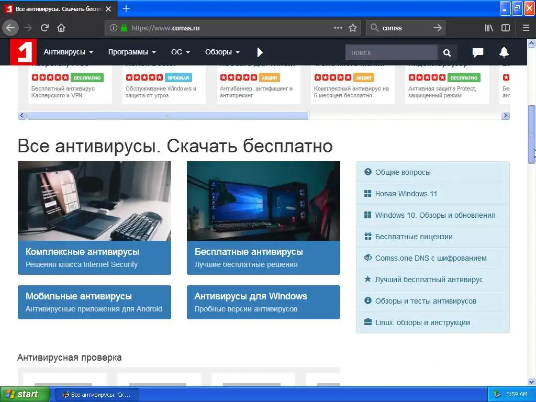This screenshot has height=402, width=536.
Task: Open the 'Бесплатные антивирусы' gaming desk thumbnail
Action: click(x=263, y=201)
